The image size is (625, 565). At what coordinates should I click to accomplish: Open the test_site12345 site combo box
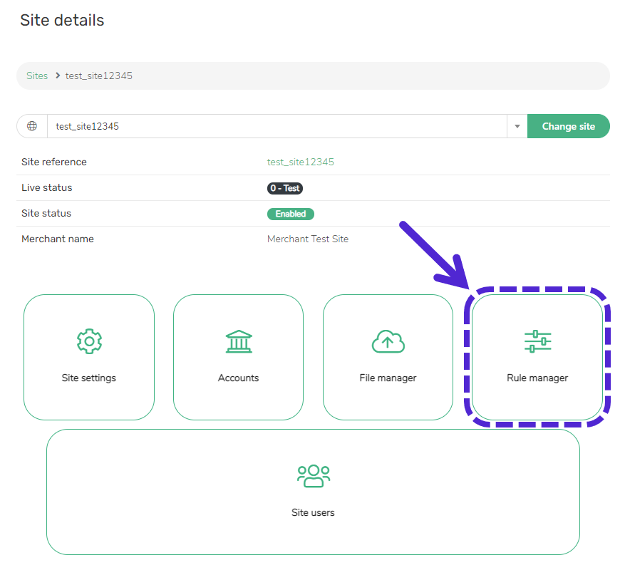tap(277, 126)
